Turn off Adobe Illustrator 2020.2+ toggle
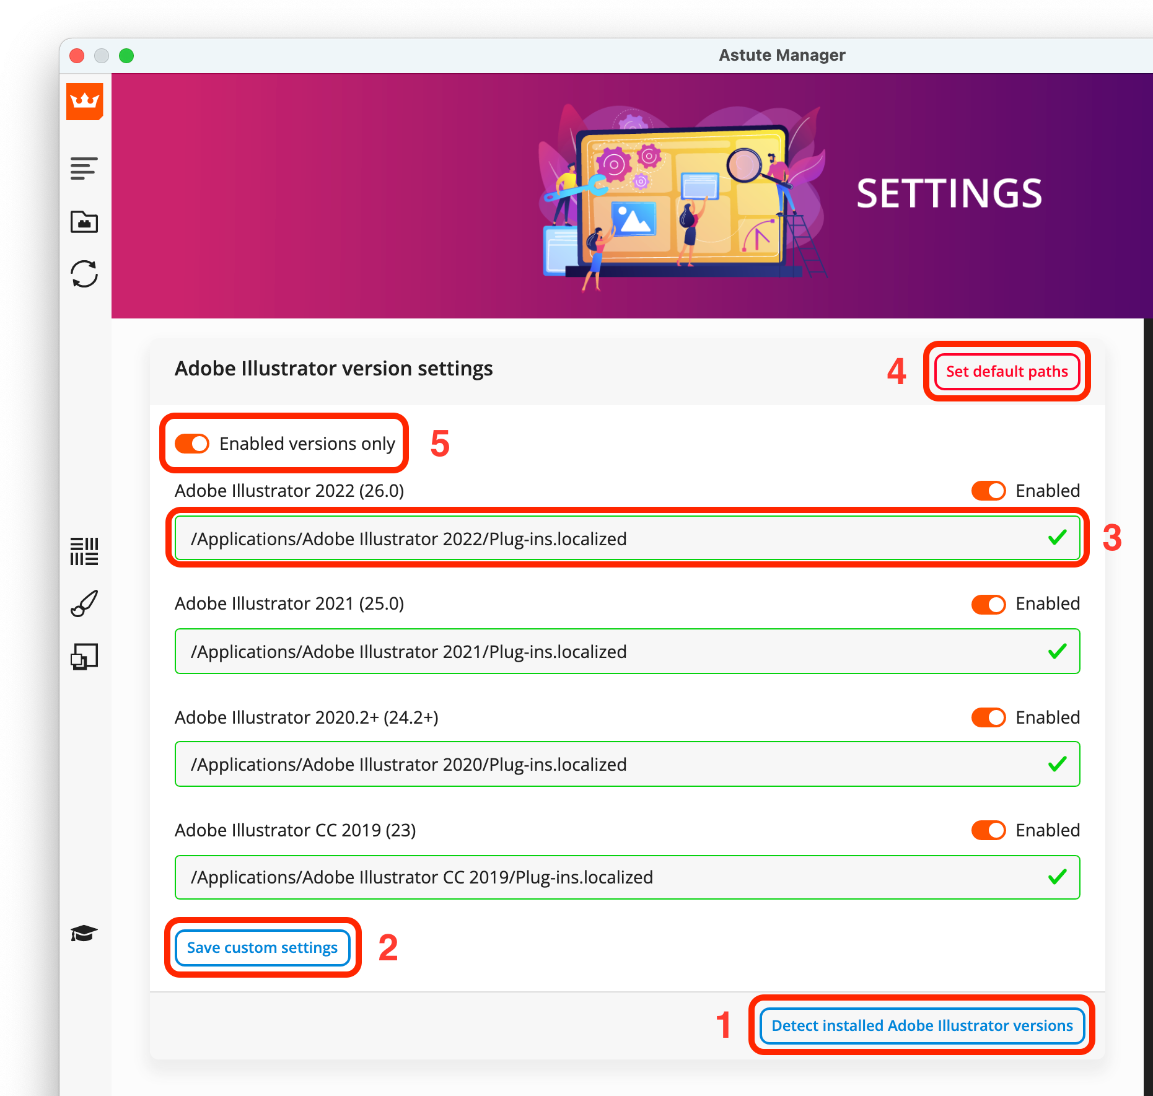 click(988, 717)
